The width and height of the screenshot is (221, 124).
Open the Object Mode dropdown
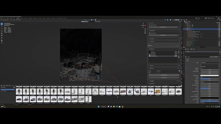point(7,20)
